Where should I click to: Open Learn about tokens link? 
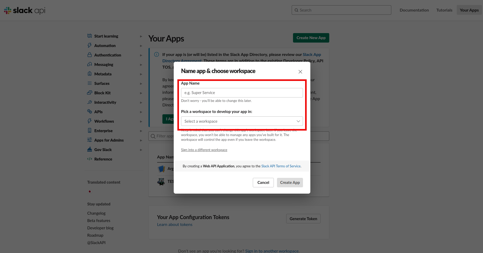point(175,224)
